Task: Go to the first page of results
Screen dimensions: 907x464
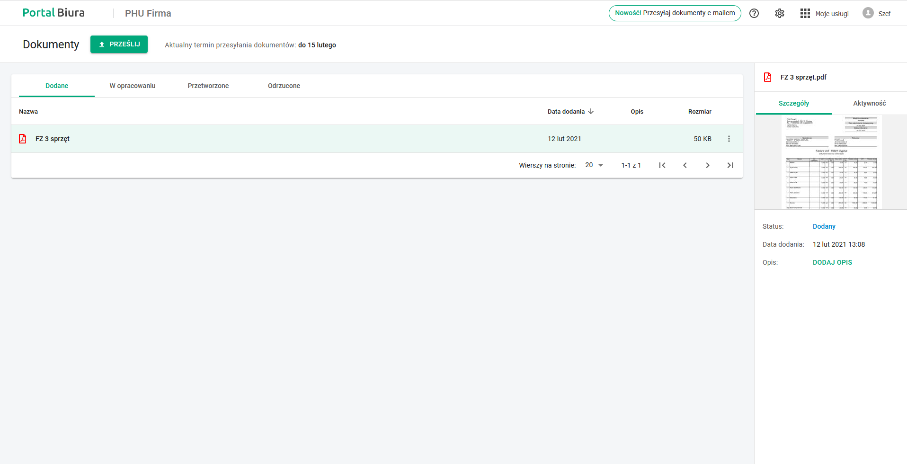Action: pos(662,165)
